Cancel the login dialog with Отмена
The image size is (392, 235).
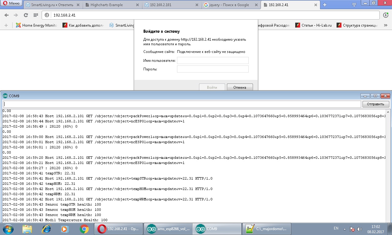pos(240,87)
